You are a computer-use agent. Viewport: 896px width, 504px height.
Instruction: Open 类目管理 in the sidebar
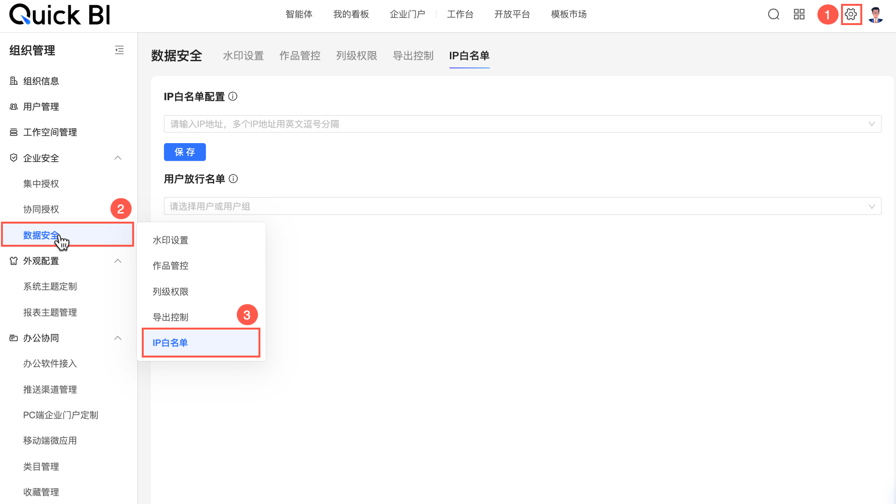[x=41, y=466]
